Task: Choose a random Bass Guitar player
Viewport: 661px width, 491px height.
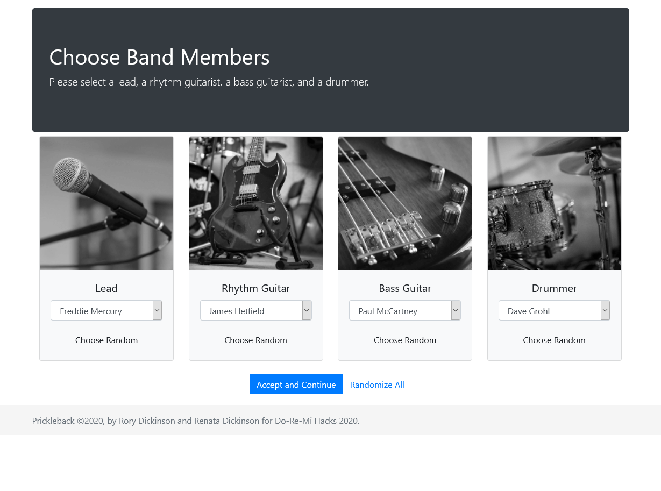Action: click(405, 340)
